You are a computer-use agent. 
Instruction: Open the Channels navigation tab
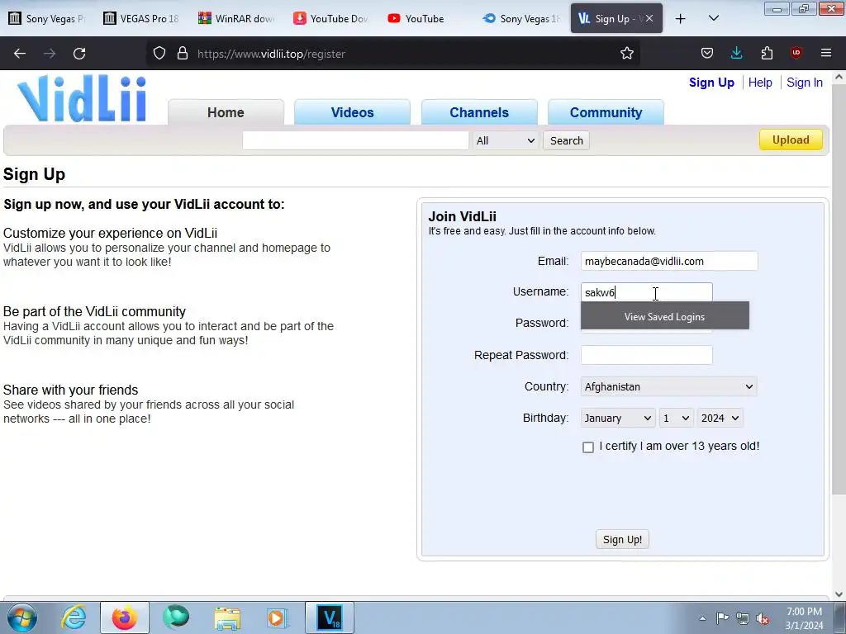pyautogui.click(x=479, y=112)
